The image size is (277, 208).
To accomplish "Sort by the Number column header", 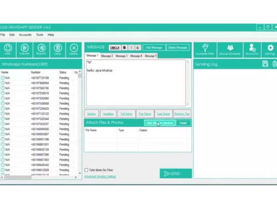I will pyautogui.click(x=35, y=72).
